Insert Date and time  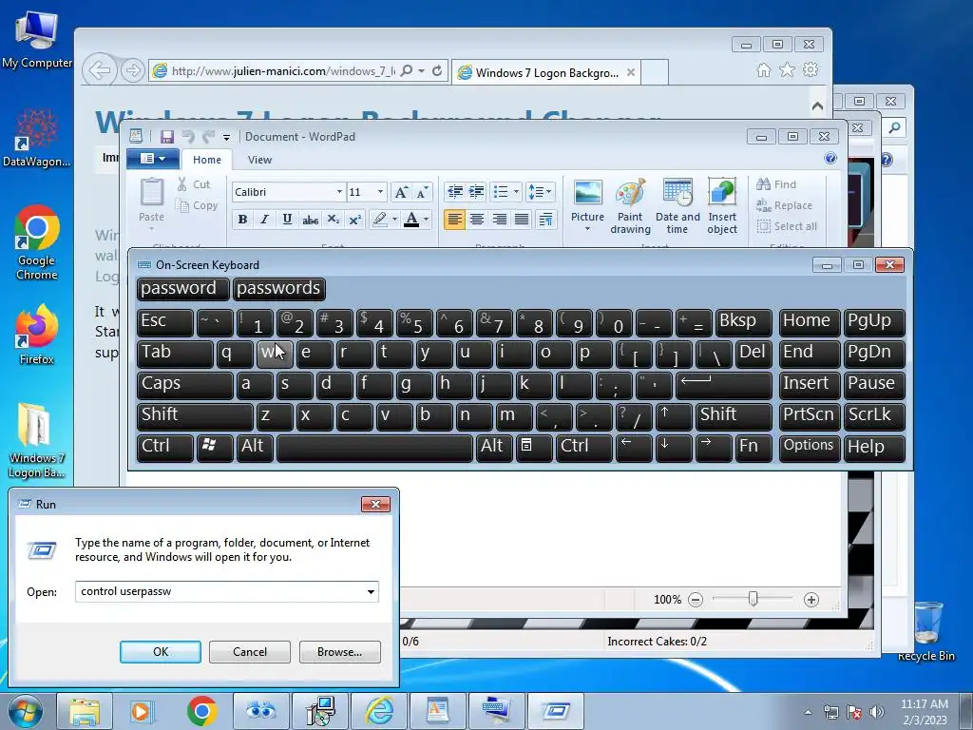click(677, 206)
